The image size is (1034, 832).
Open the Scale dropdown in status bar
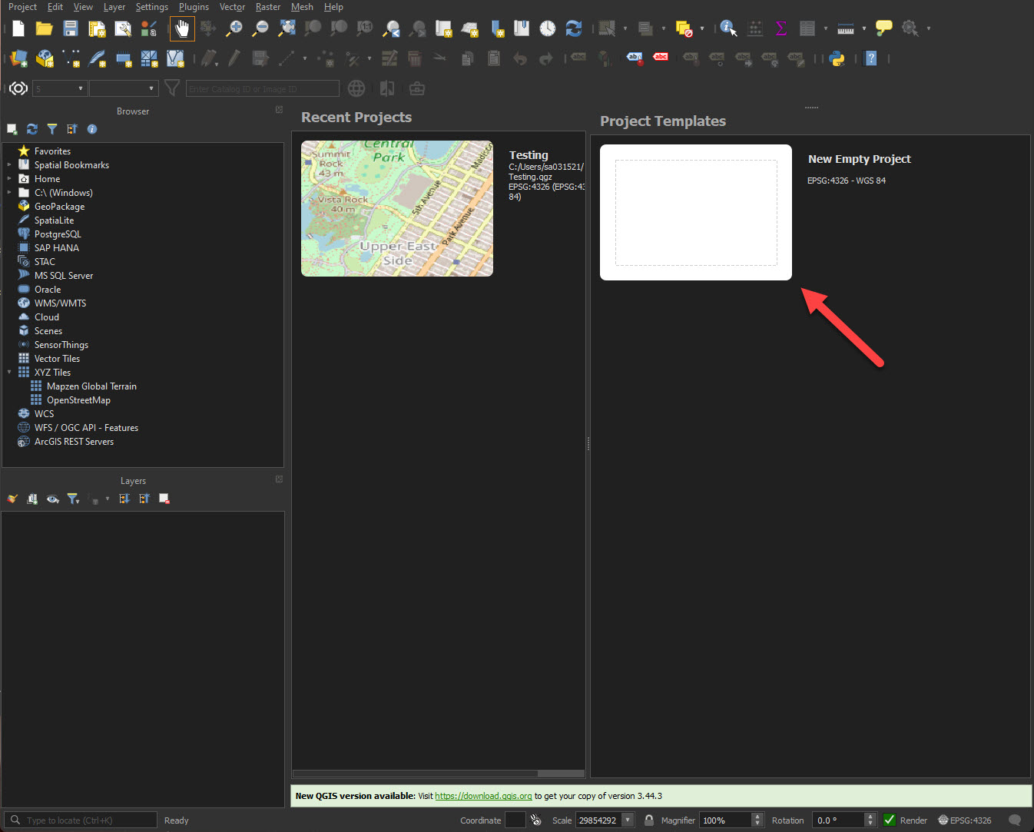pos(628,820)
